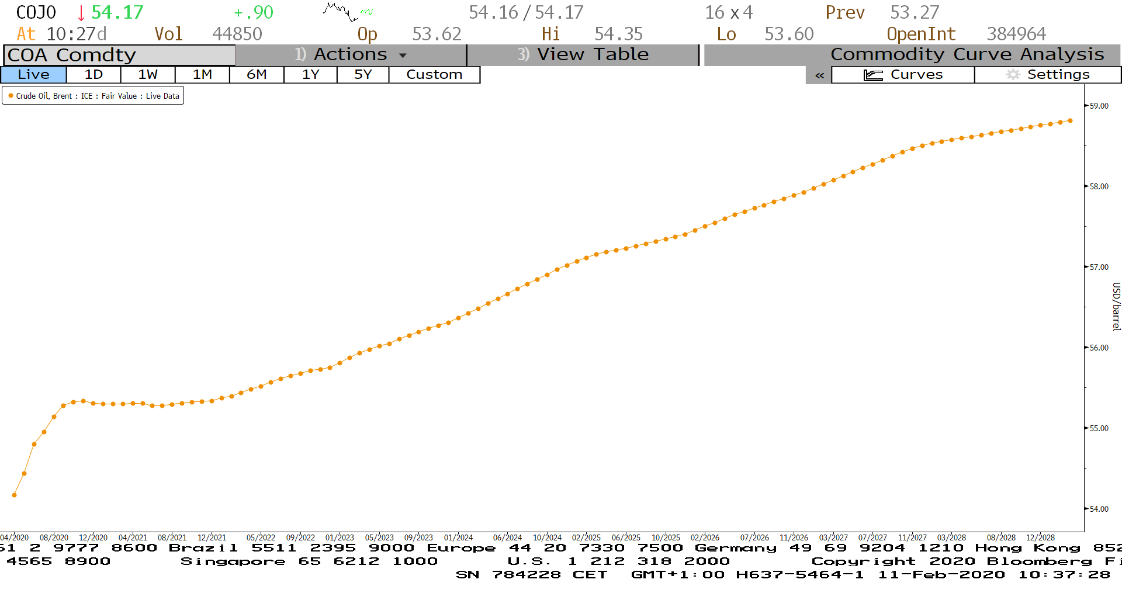Click the Curves chart icon
The width and height of the screenshot is (1122, 607).
pyautogui.click(x=873, y=75)
